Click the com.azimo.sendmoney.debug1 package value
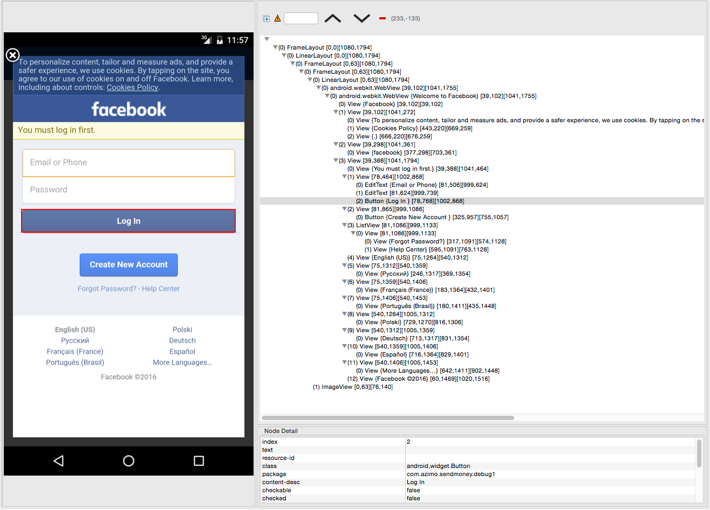Screen dimensions: 710x510 (450, 474)
